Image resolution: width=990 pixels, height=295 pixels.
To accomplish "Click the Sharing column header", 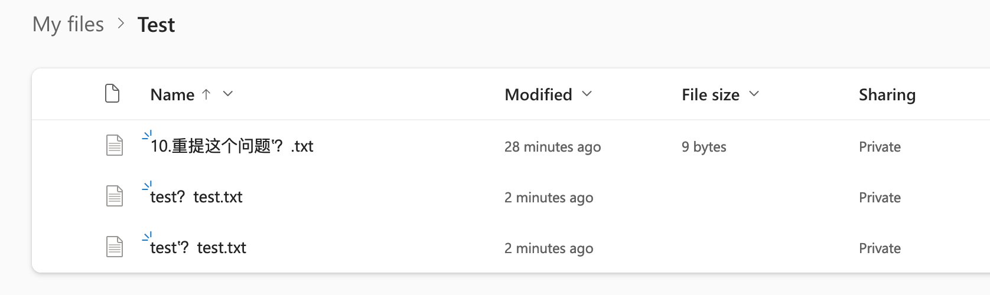I will pos(887,94).
